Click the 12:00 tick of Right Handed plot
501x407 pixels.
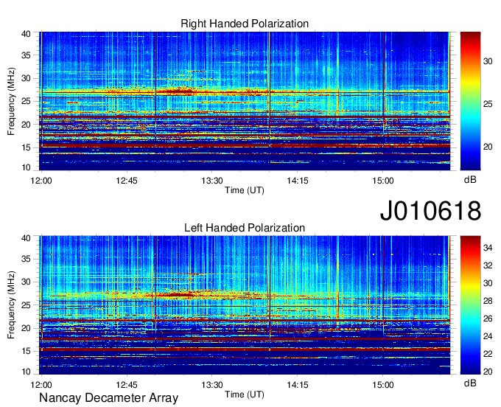(41, 181)
